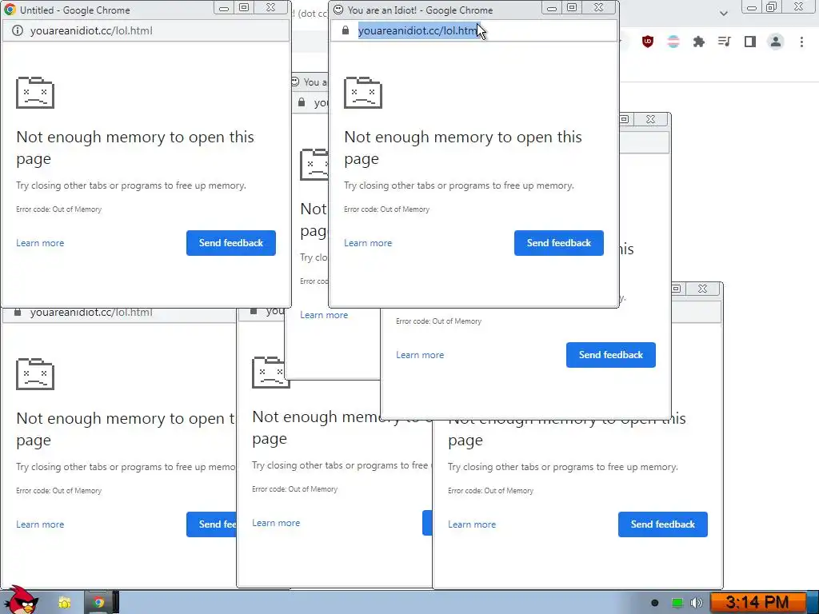
Task: Click the sad folder icon in Untitled window
Action: 35,93
